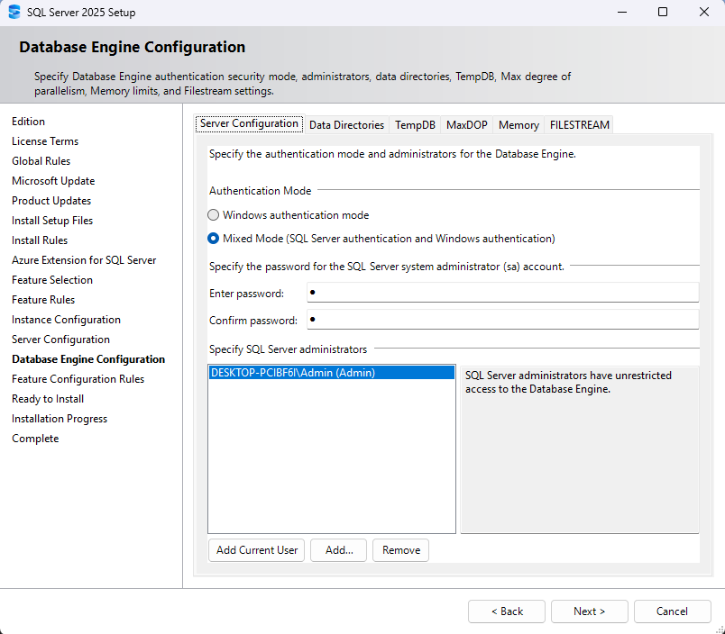Click the Add Current User button
The width and height of the screenshot is (725, 634).
coord(256,549)
